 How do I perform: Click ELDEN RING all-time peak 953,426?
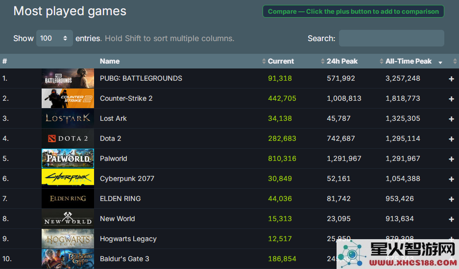pos(400,199)
